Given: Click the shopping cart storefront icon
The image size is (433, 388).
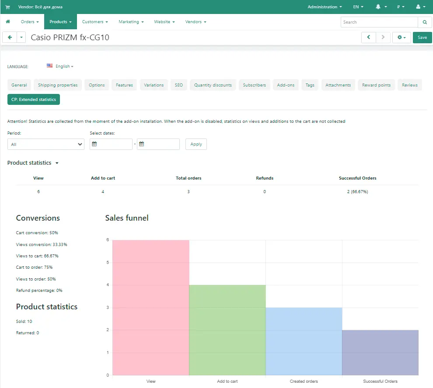Looking at the screenshot, I should pos(7,7).
